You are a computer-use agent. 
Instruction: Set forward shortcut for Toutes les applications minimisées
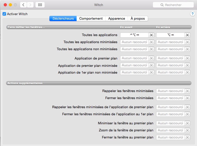134,42
